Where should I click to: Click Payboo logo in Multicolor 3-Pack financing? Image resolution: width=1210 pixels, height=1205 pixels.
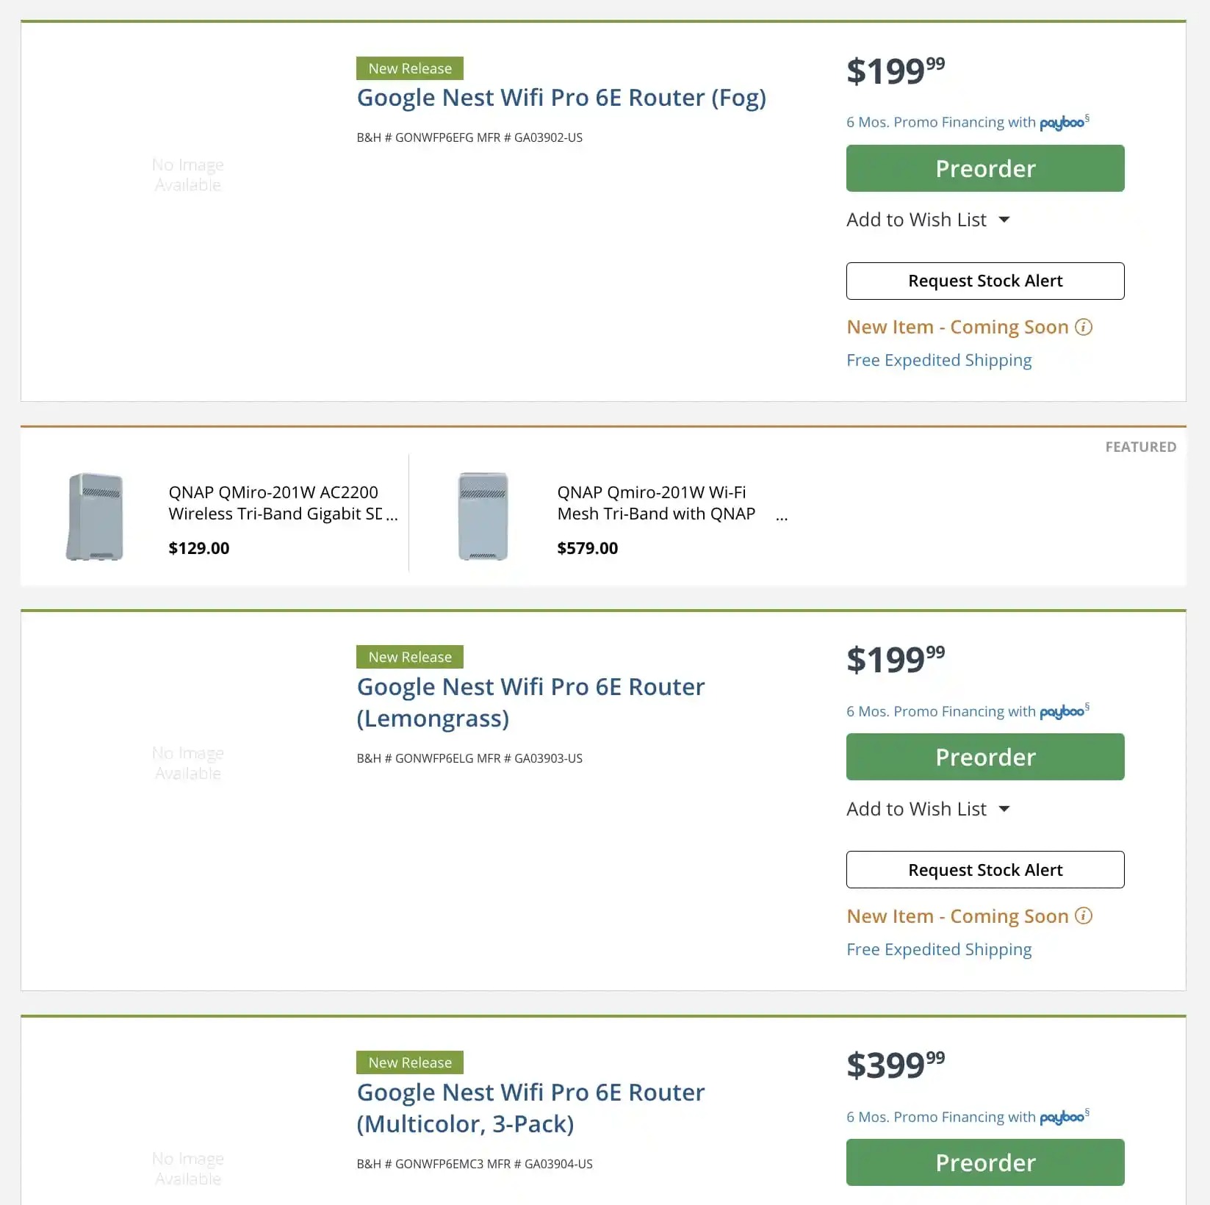pyautogui.click(x=1062, y=1118)
